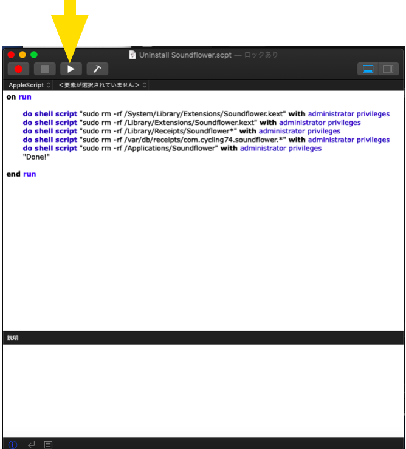
Task: Show the result via return-arrow icon
Action: pos(31,445)
